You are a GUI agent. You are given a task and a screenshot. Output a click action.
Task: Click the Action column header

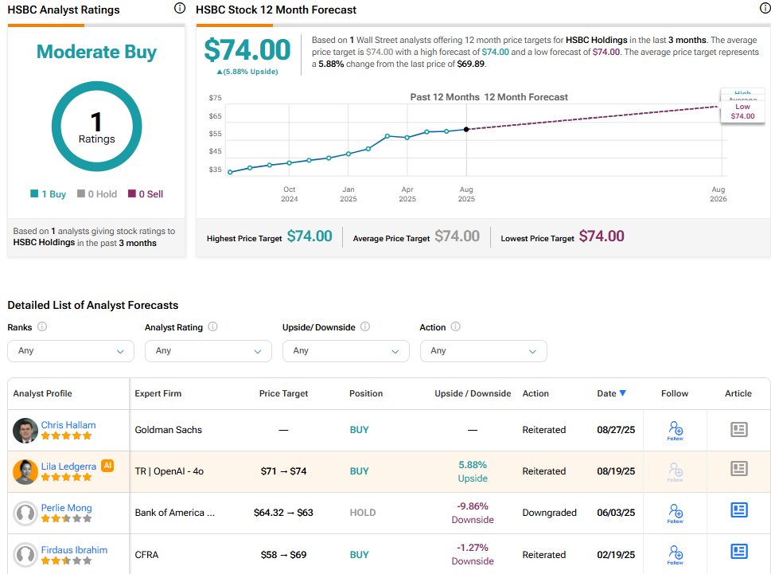pos(535,393)
